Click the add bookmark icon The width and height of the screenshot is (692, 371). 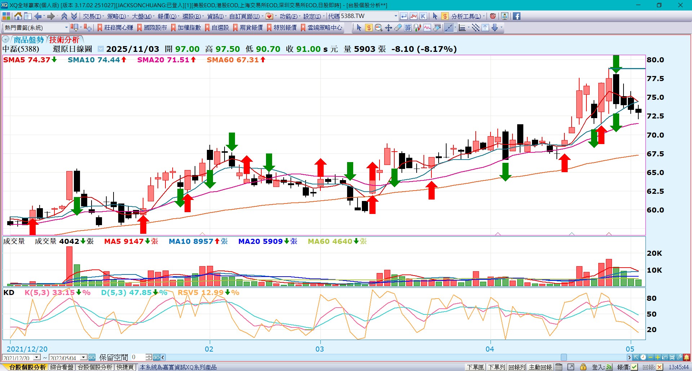click(x=88, y=28)
